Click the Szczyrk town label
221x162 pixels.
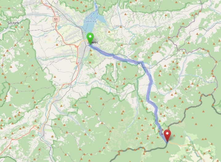pos(13,23)
